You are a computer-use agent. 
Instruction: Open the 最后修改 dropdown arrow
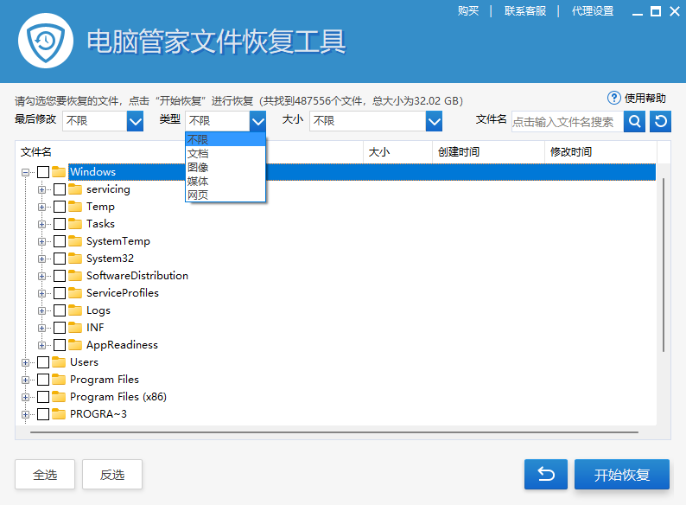pos(135,121)
